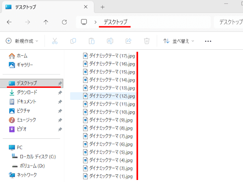The image size is (243, 182).
Task: Open the 新規作成 dropdown
Action: pyautogui.click(x=22, y=41)
